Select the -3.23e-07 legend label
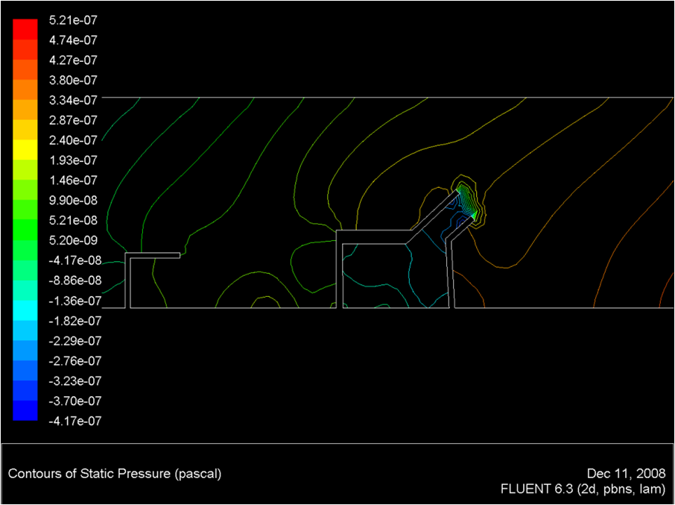The image size is (675, 505). pos(75,381)
